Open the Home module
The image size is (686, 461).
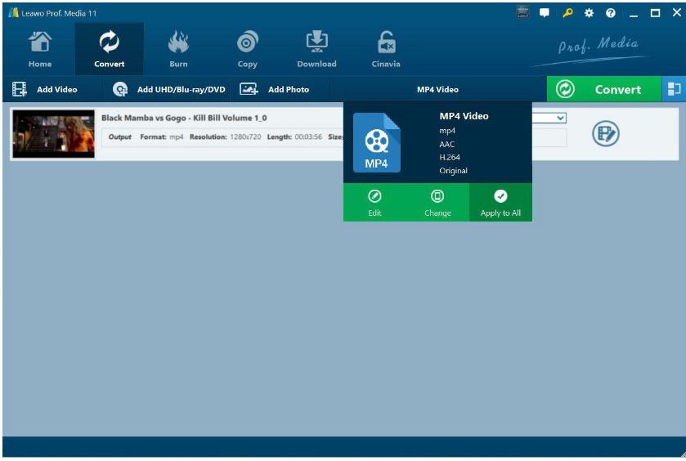click(x=40, y=49)
